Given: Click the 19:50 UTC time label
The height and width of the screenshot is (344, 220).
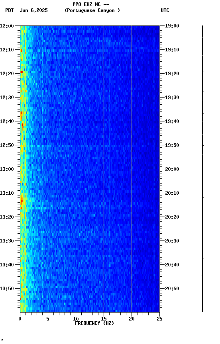Looking at the screenshot, I should [x=172, y=145].
